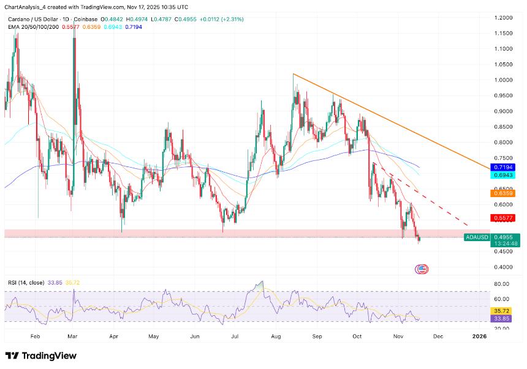Click the TradingView logo in the bottom-left corner
Image resolution: width=527 pixels, height=369 pixels.
[x=41, y=356]
